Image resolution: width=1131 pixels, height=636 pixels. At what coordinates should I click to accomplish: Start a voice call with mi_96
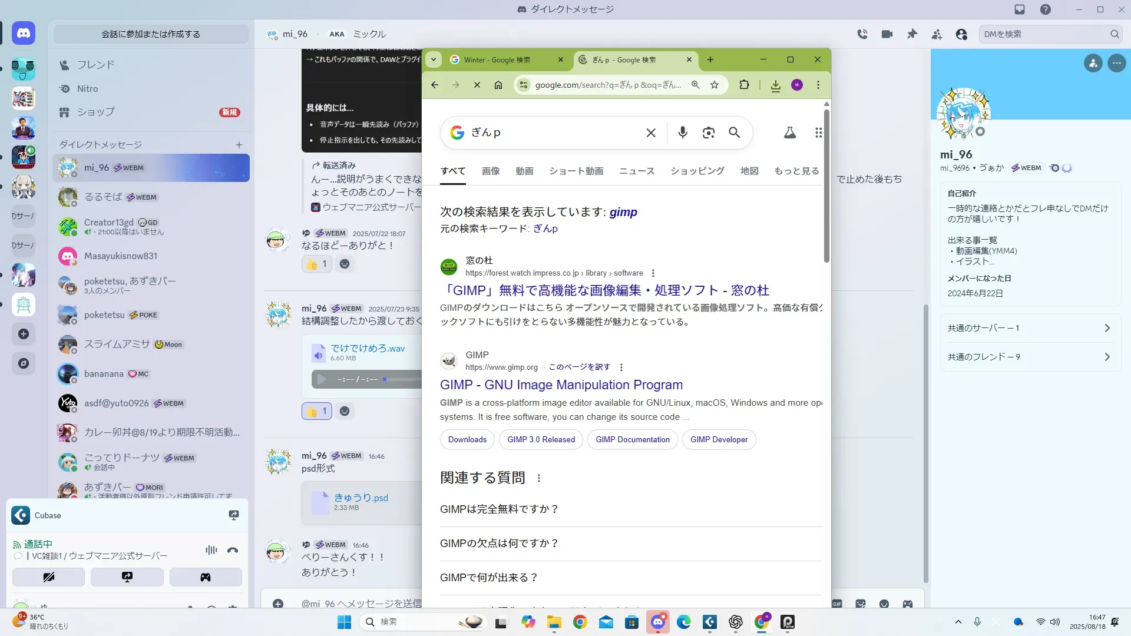pyautogui.click(x=862, y=34)
